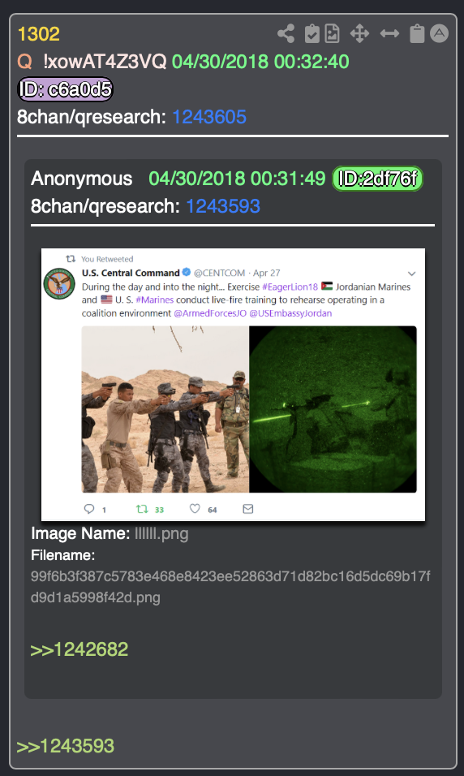The height and width of the screenshot is (776, 464).
Task: Click the purple ID: c6a0d5 badge
Action: (x=65, y=89)
